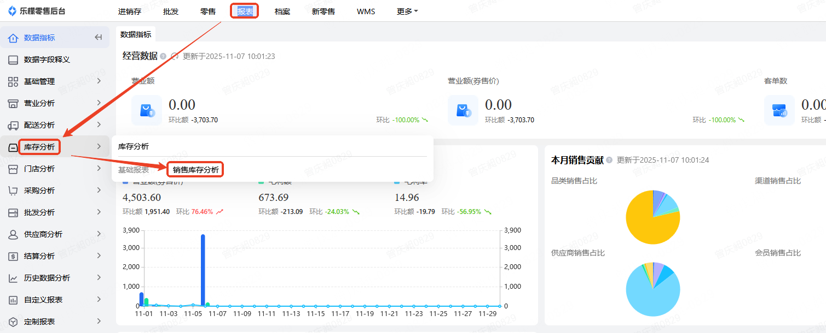Click the -24.03% 环比 value

[337, 212]
